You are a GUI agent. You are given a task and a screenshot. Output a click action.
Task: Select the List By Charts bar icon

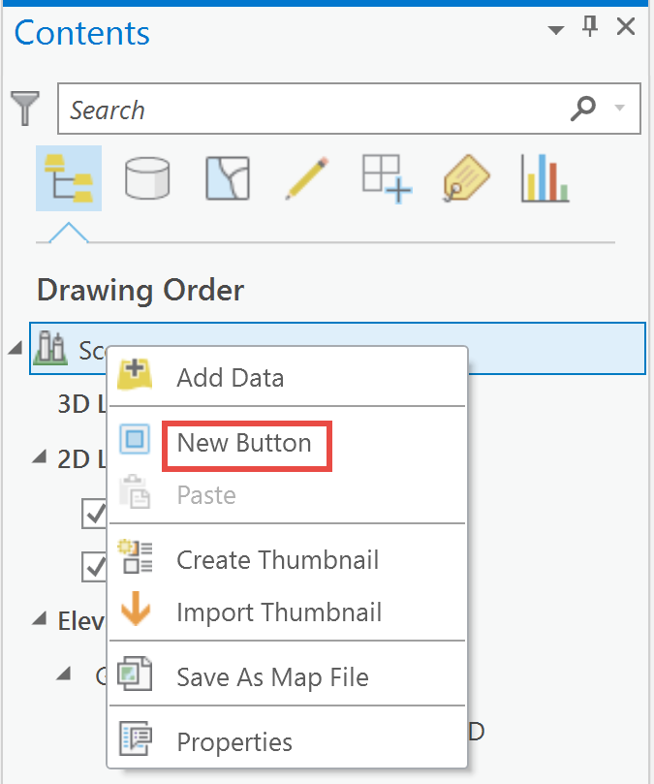click(x=544, y=178)
